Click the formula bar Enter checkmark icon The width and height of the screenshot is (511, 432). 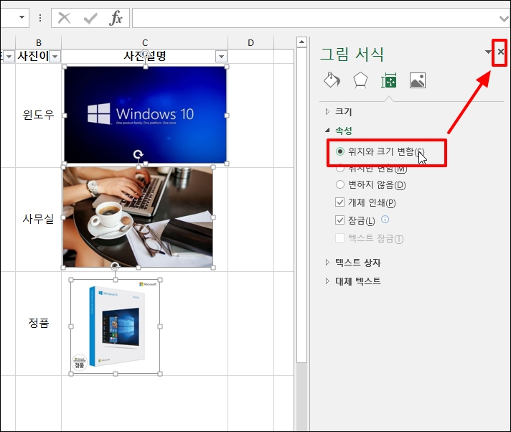pos(90,18)
